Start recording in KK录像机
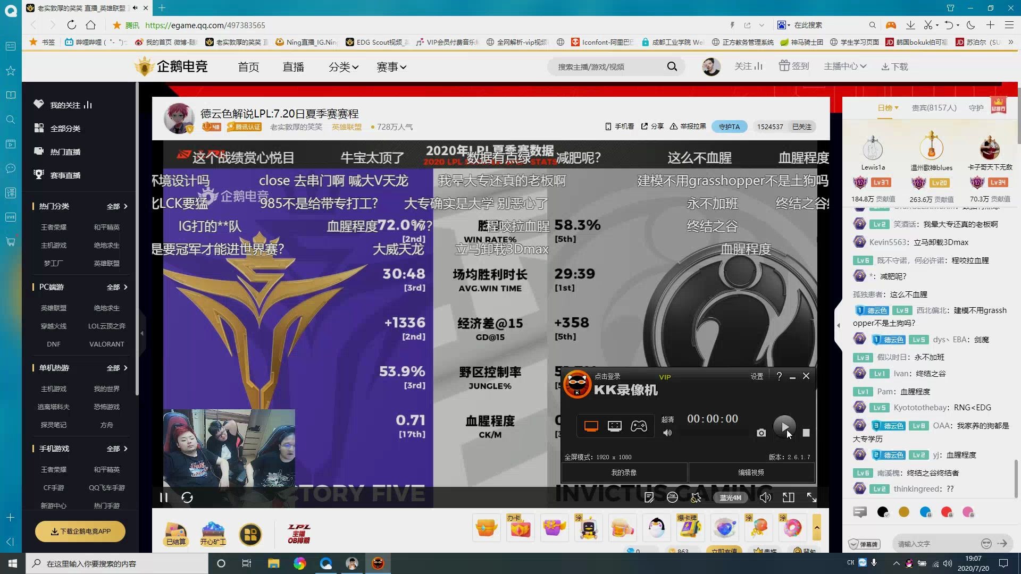The width and height of the screenshot is (1021, 574). [x=784, y=426]
